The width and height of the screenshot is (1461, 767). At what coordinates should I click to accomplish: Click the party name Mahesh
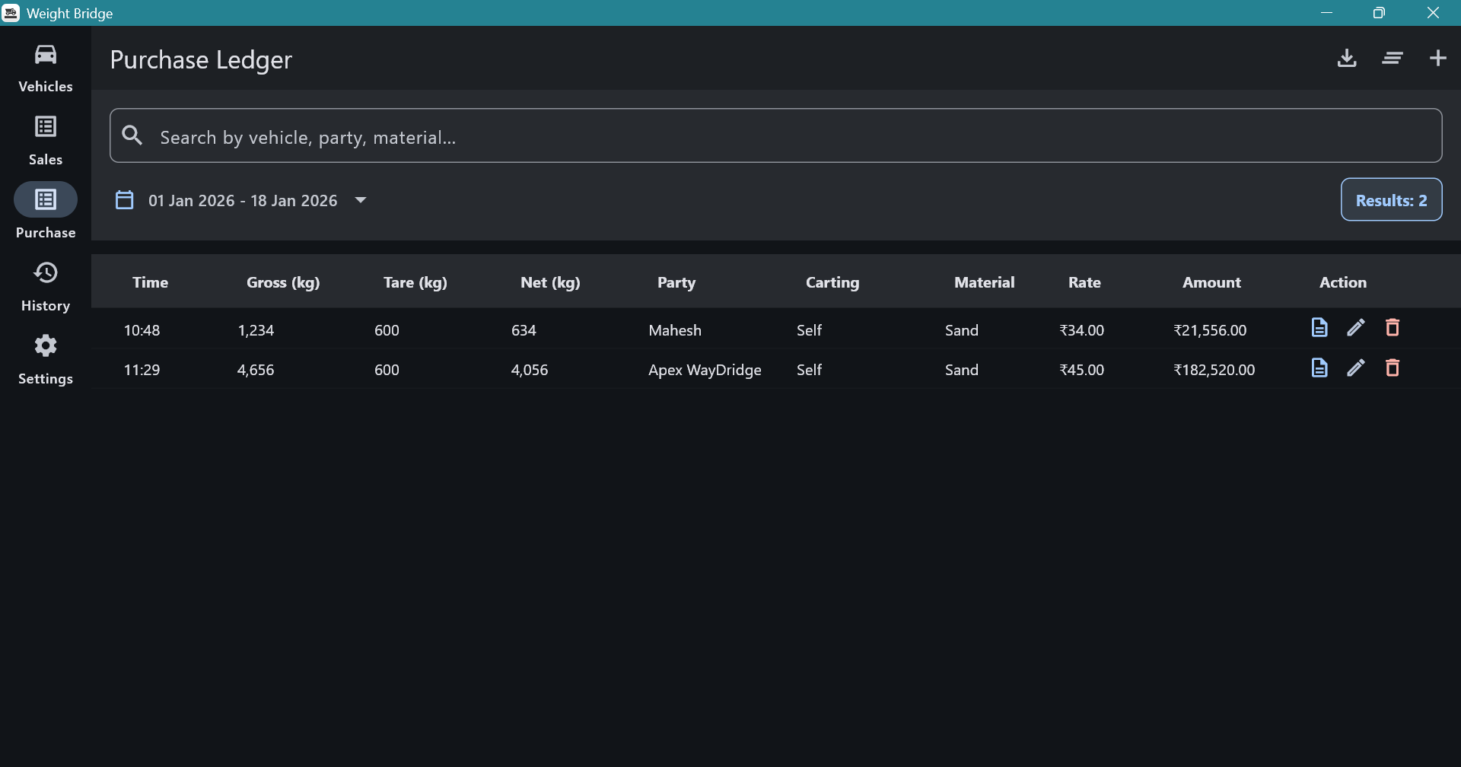click(675, 330)
